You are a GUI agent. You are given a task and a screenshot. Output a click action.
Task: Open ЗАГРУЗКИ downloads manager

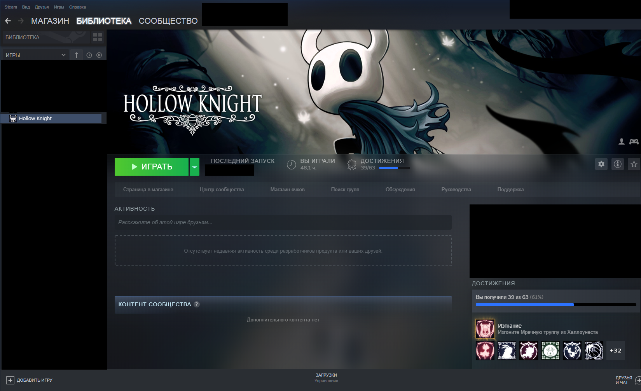(326, 378)
